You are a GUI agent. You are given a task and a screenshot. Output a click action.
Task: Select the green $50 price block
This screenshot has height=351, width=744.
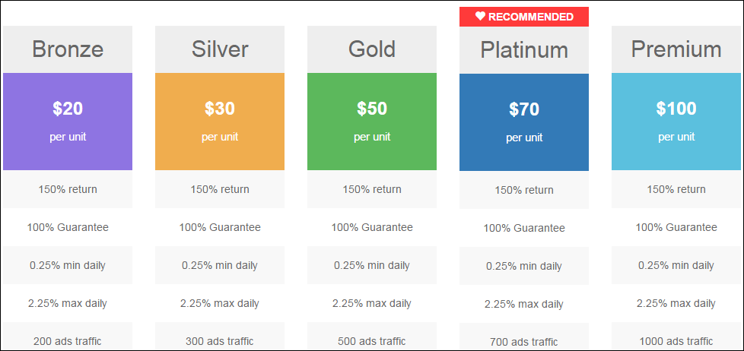372,122
